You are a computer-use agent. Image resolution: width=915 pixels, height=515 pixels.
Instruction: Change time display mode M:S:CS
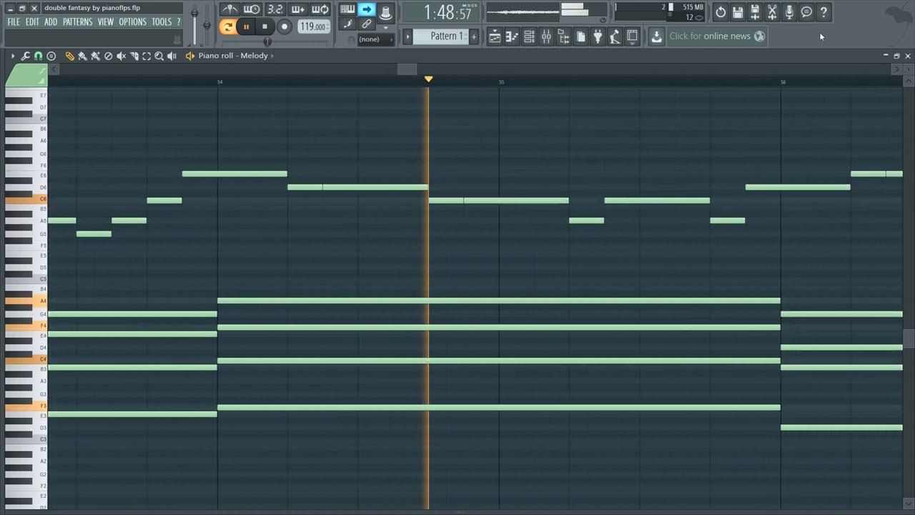point(469,6)
